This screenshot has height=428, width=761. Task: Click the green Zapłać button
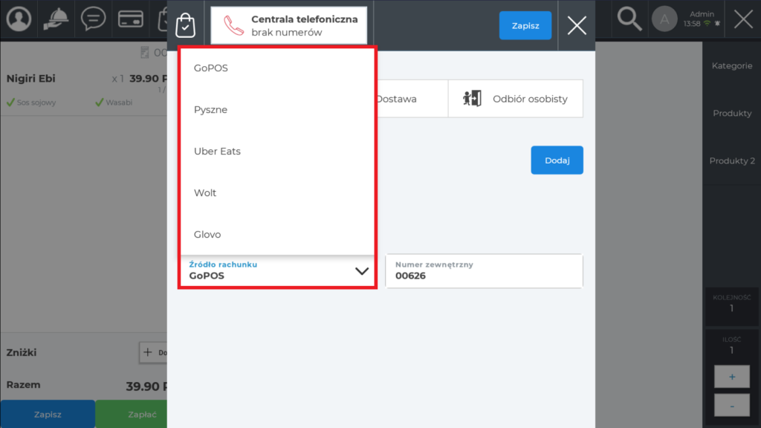pos(132,415)
